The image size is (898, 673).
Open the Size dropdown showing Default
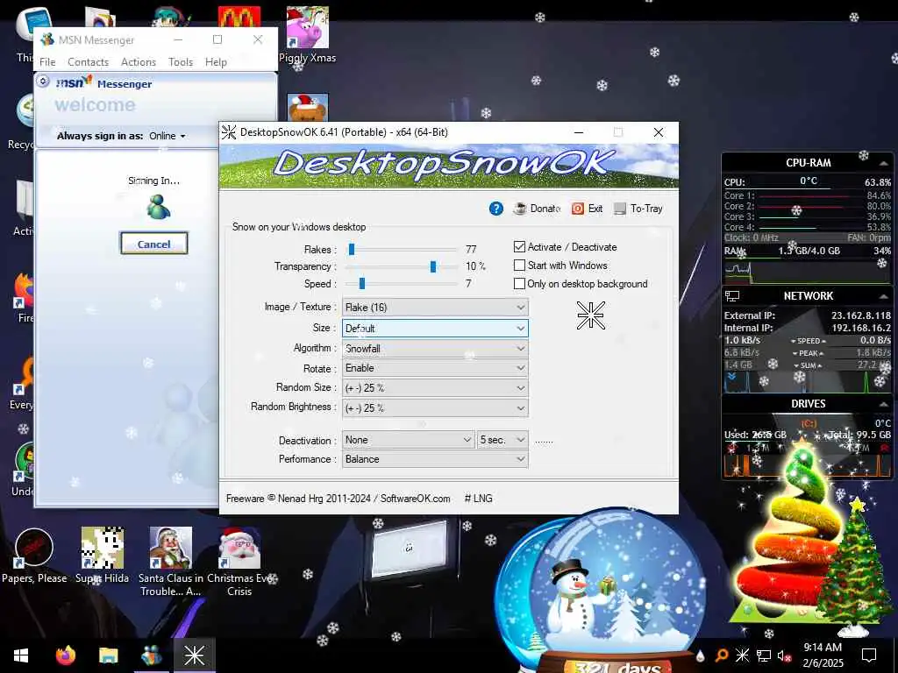(435, 328)
